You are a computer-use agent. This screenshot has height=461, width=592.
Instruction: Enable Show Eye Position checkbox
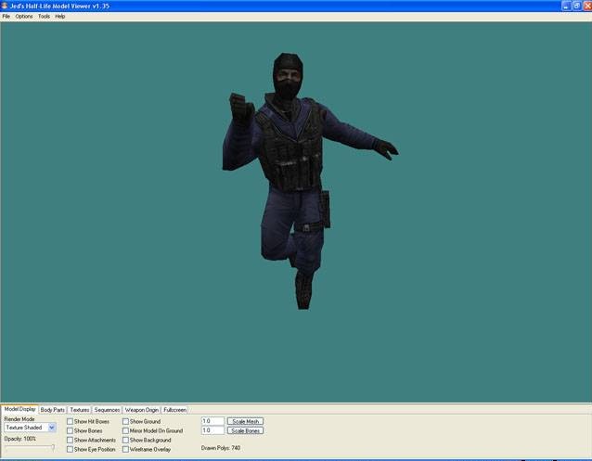click(x=70, y=449)
